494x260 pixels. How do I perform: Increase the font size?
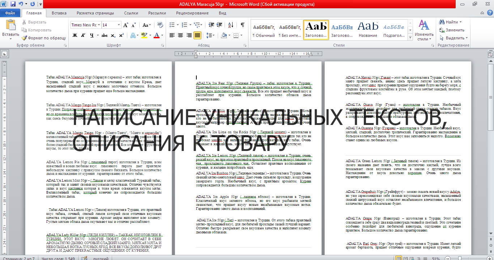coord(125,25)
